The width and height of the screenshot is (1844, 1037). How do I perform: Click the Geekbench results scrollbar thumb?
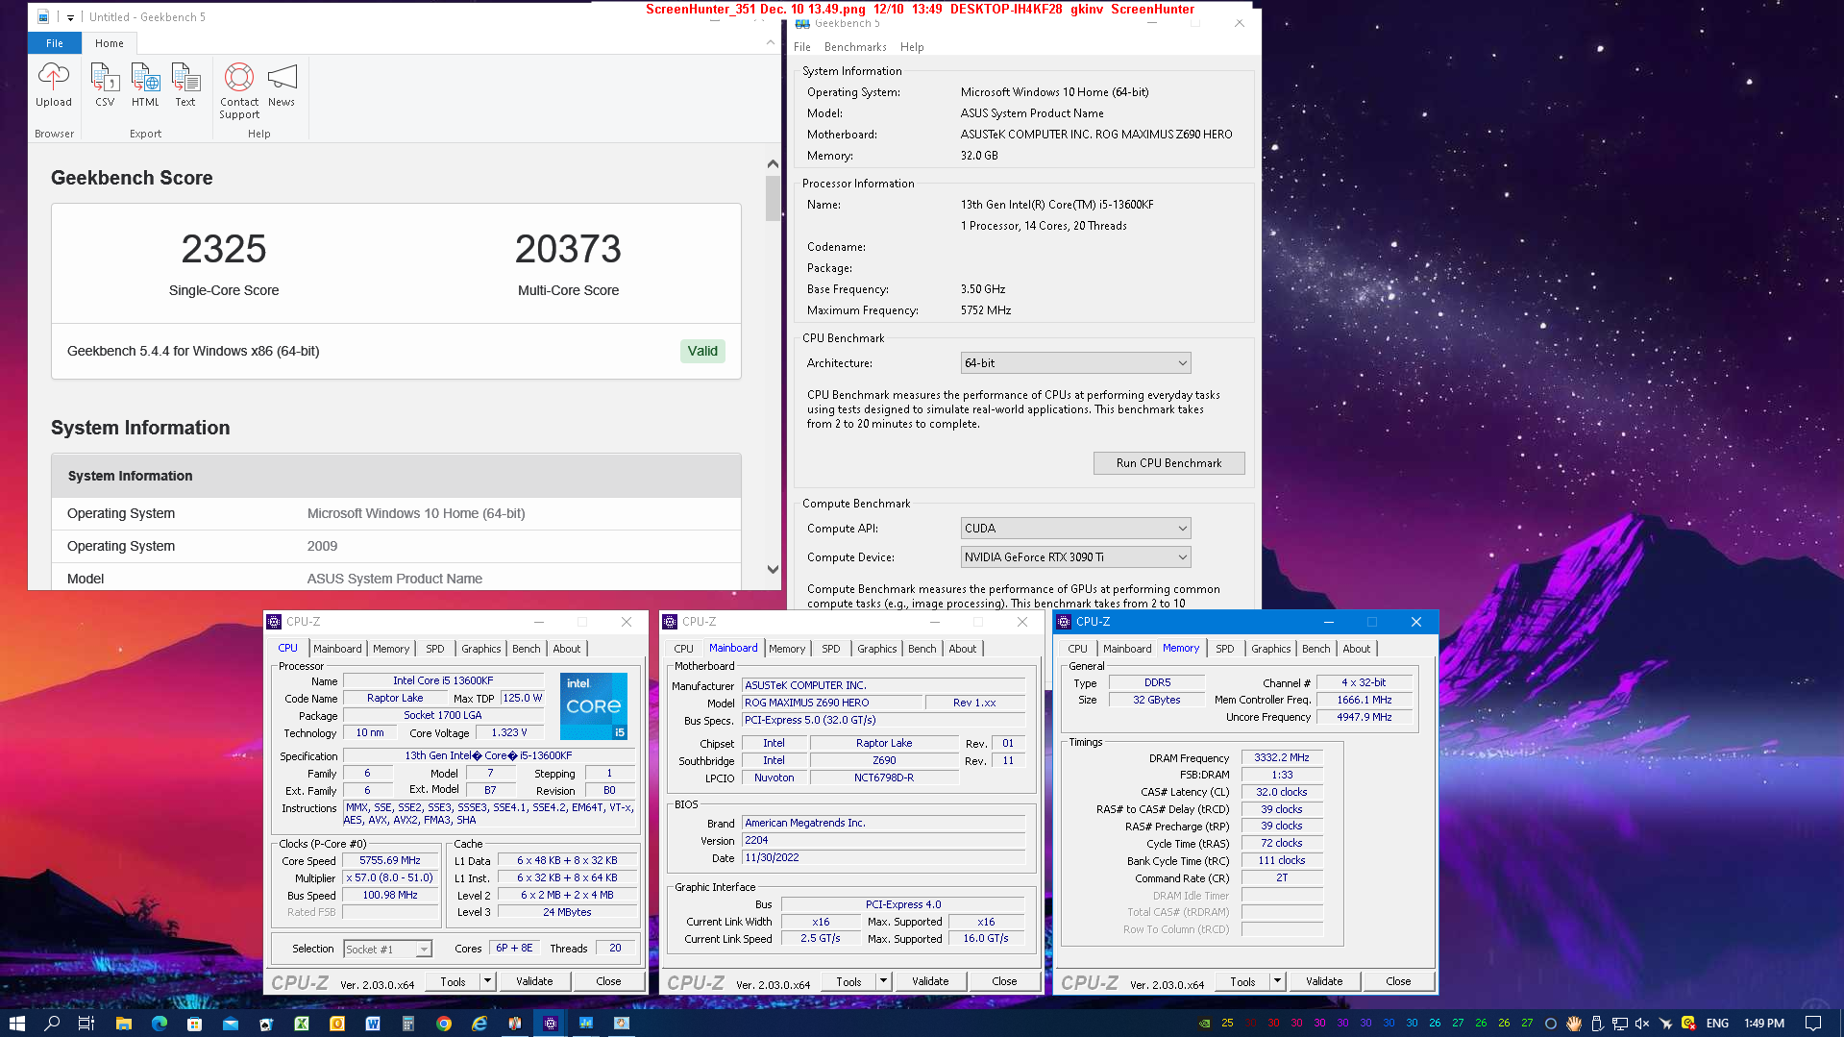tap(773, 198)
